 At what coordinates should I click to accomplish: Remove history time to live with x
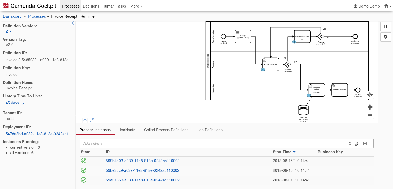pos(23,103)
